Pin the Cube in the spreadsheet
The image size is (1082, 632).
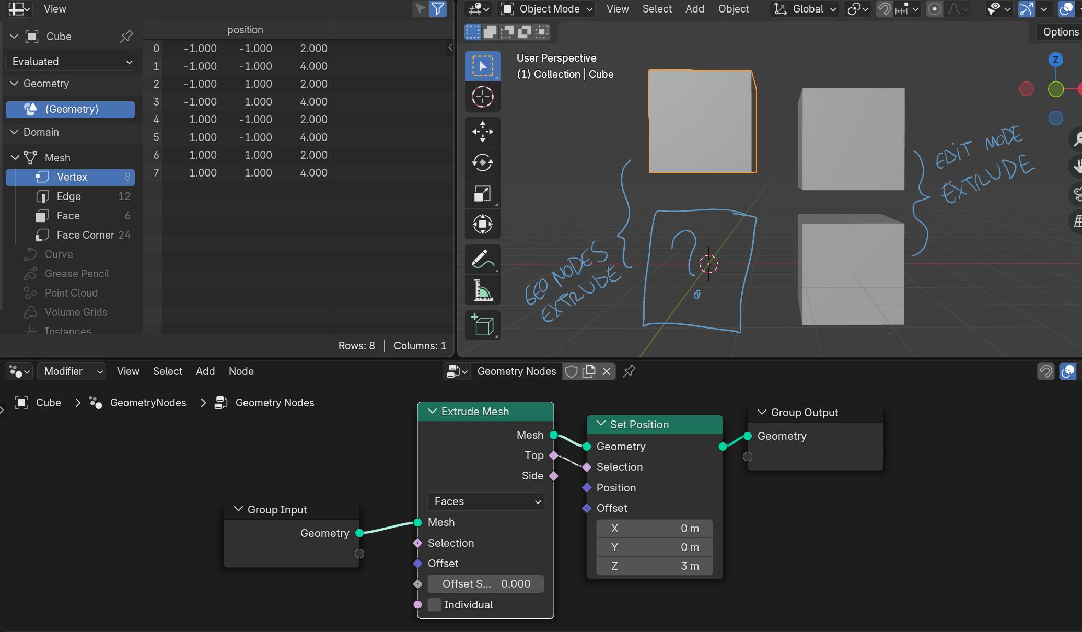point(126,37)
